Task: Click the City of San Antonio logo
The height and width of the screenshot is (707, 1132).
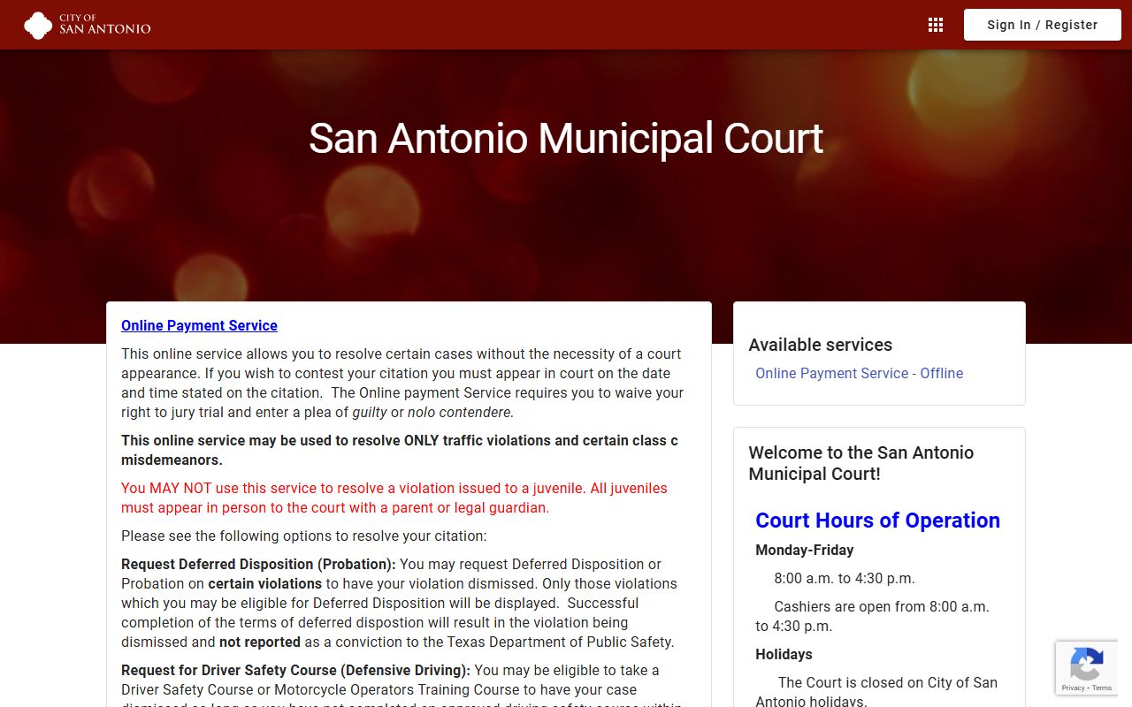Action: click(88, 25)
